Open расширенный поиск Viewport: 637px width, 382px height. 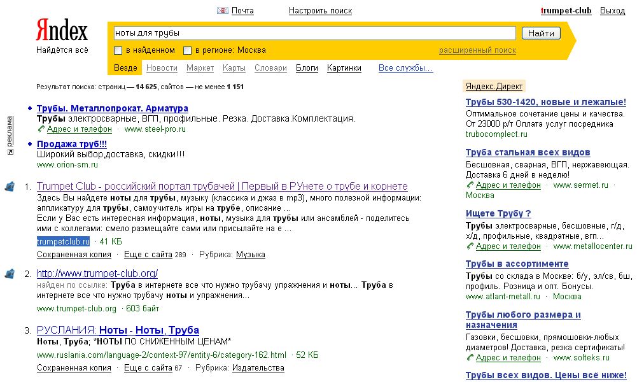click(479, 49)
